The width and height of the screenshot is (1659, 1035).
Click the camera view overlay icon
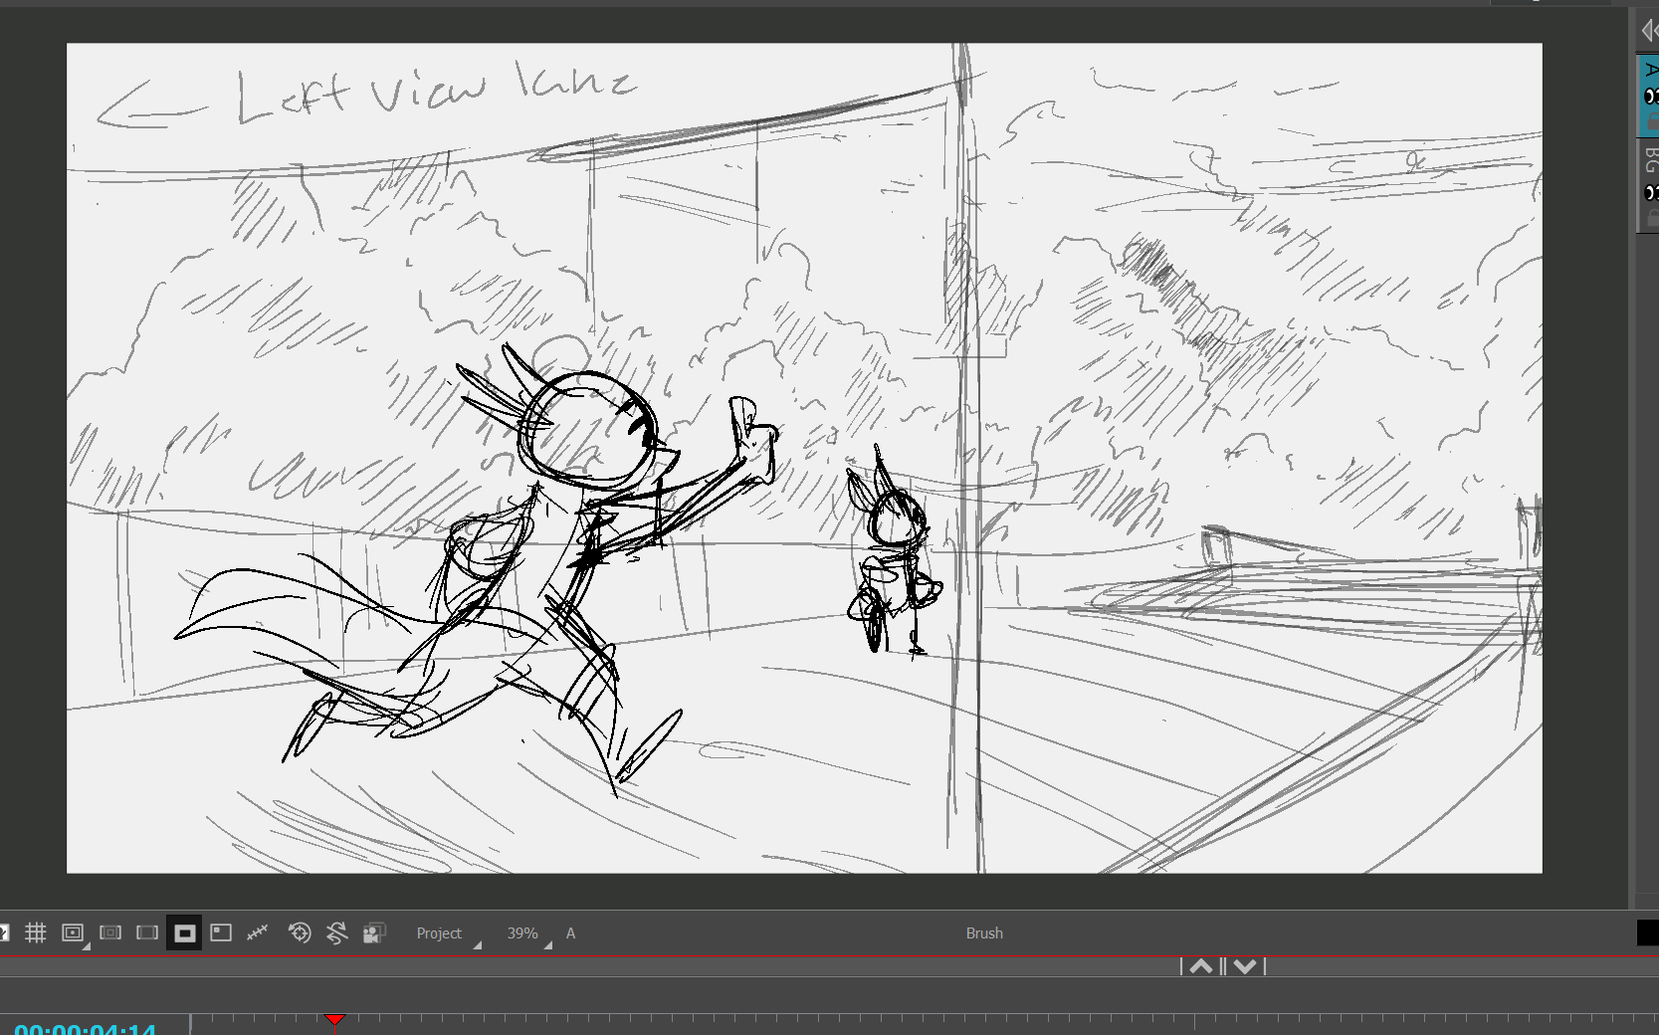[374, 932]
